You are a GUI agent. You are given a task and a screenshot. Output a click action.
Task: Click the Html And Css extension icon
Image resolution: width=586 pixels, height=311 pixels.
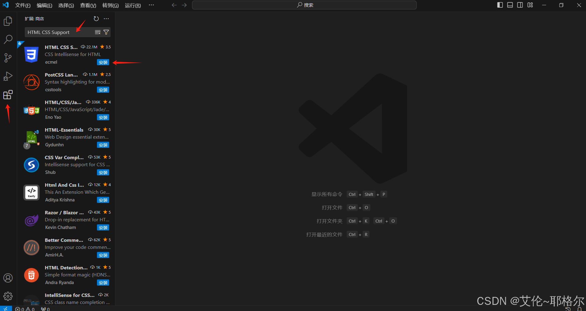(x=31, y=193)
